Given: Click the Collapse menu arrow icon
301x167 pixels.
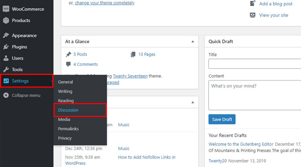Looking at the screenshot, I should click(6, 95).
